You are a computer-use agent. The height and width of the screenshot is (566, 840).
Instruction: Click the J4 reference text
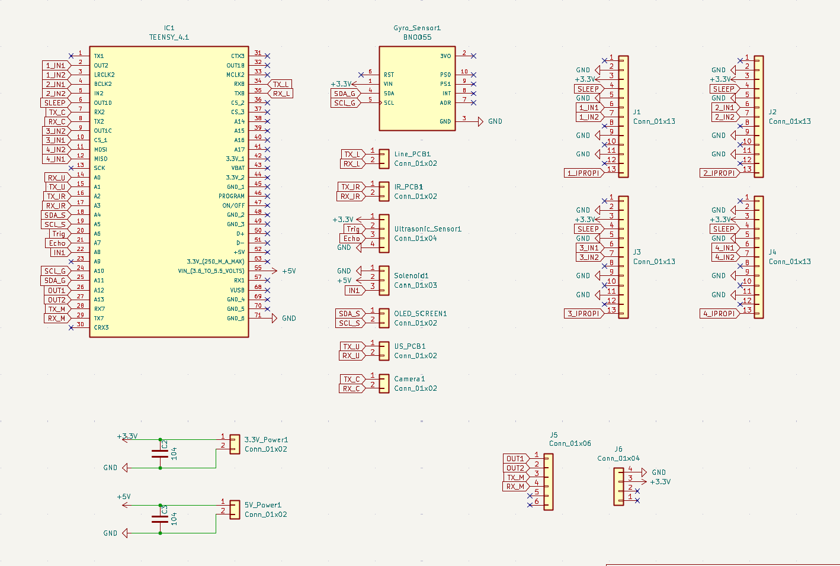[772, 252]
